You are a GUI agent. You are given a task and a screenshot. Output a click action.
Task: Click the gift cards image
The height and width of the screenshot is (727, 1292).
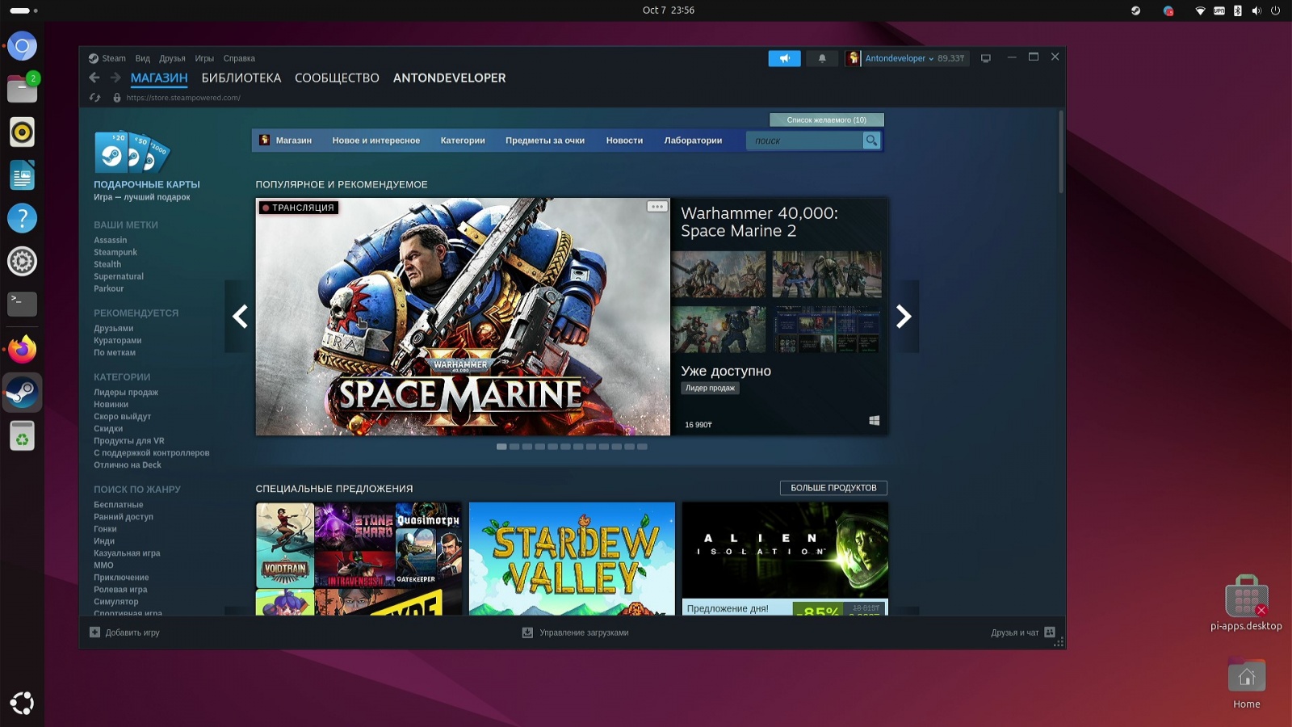(132, 152)
